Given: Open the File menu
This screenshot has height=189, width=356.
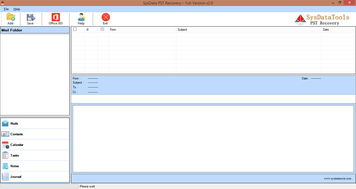Looking at the screenshot, I should (x=6, y=9).
